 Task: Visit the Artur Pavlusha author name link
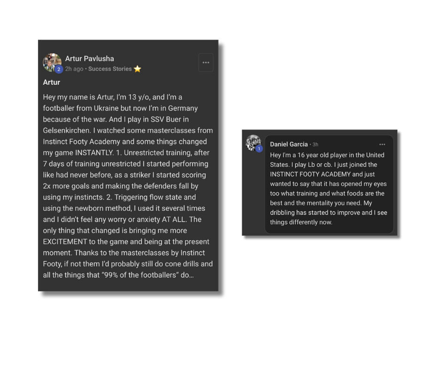[x=89, y=58]
